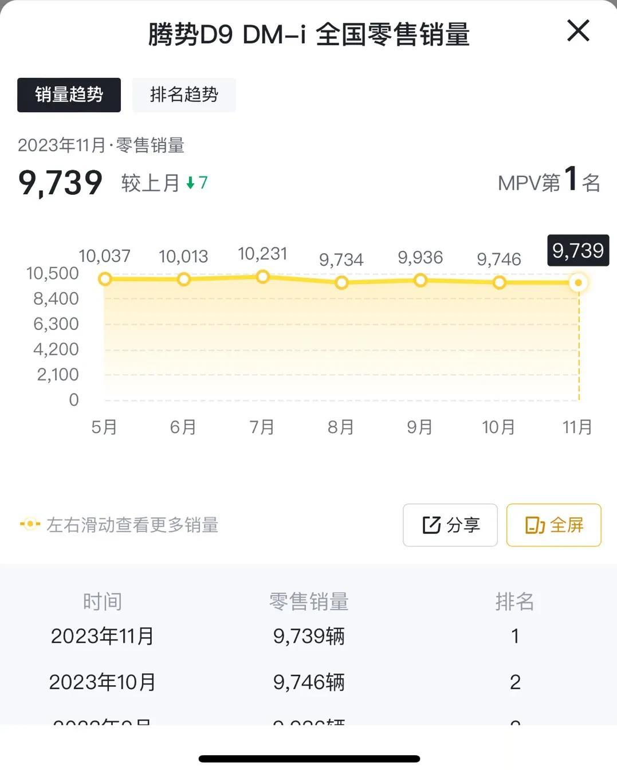617x774 pixels.
Task: Close the 腾势D9 DM-i sales popup
Action: pos(578,30)
